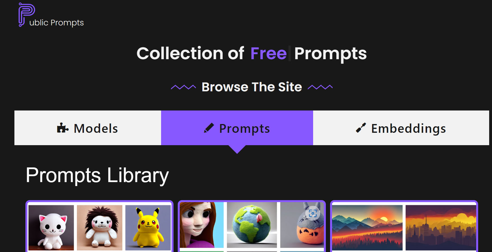Click the right zigzag decoration icon
Image resolution: width=492 pixels, height=252 pixels.
point(320,87)
